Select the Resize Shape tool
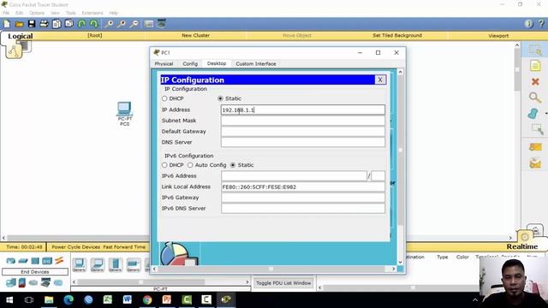Image resolution: width=548 pixels, height=308 pixels. 537,129
